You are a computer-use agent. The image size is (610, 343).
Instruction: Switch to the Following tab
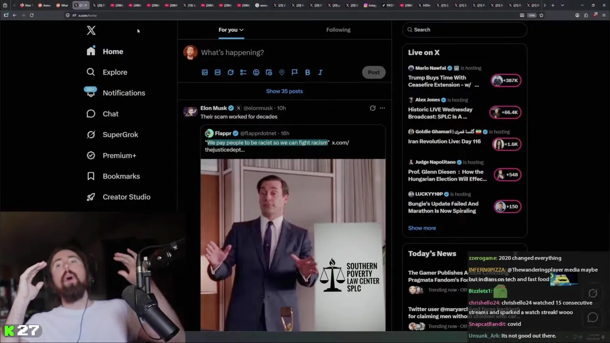click(338, 30)
